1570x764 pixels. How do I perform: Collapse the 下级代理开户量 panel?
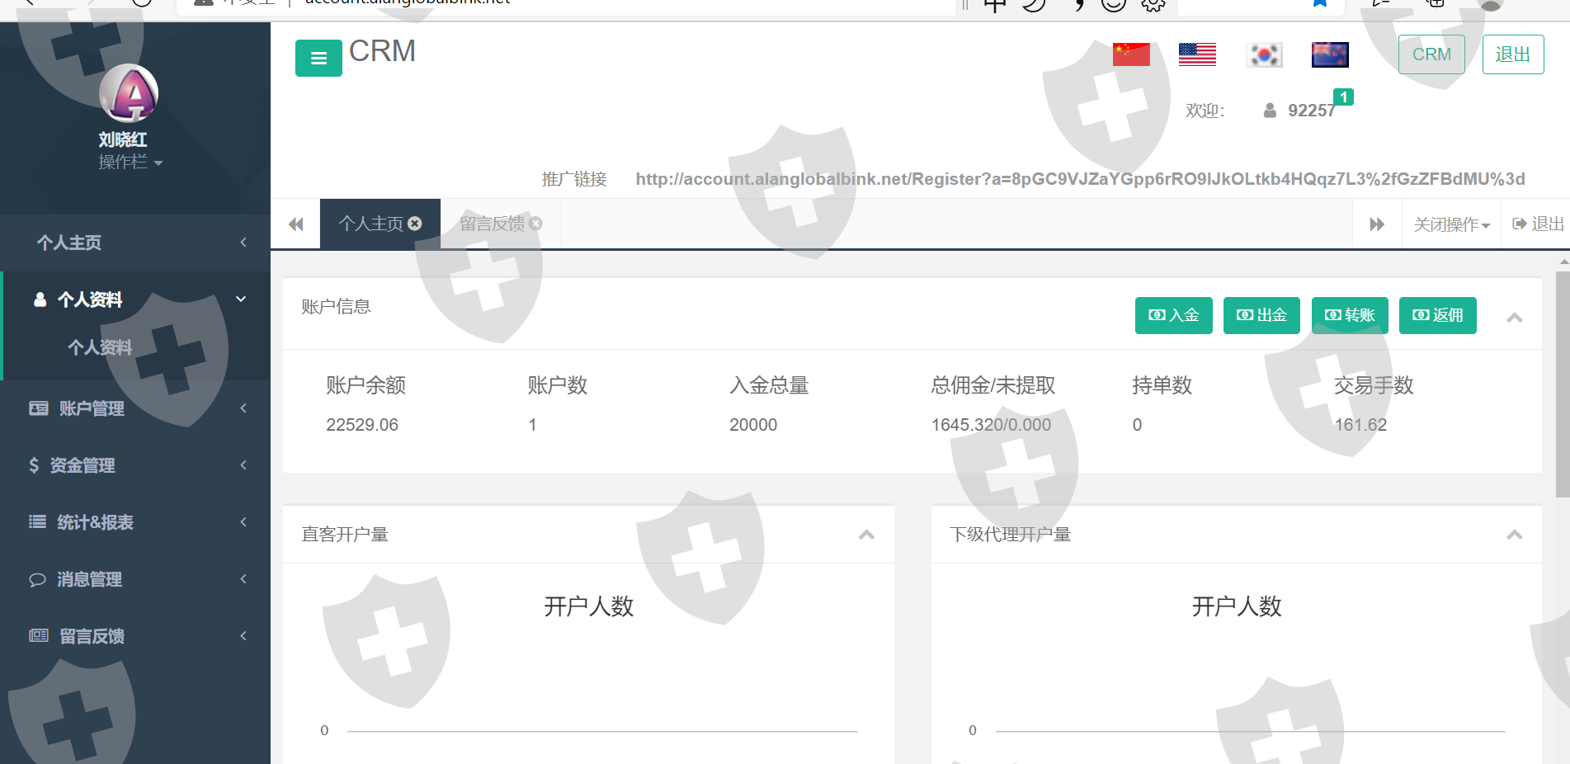tap(1515, 535)
